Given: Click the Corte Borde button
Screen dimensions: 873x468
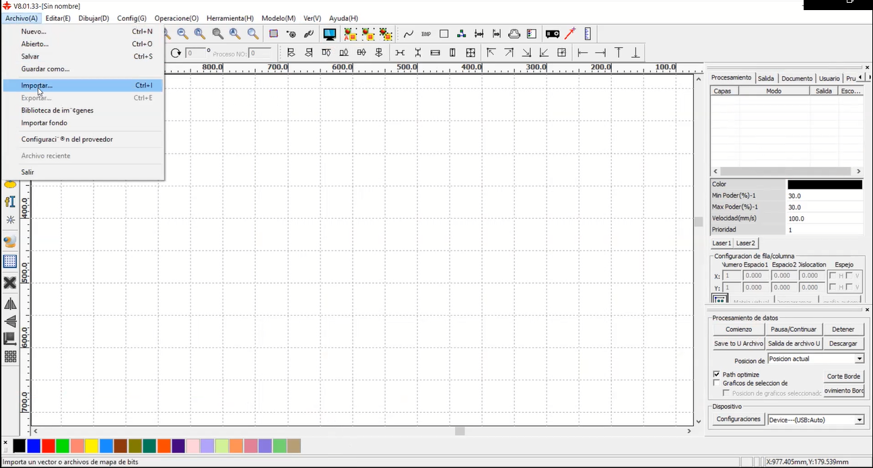Looking at the screenshot, I should click(x=844, y=376).
